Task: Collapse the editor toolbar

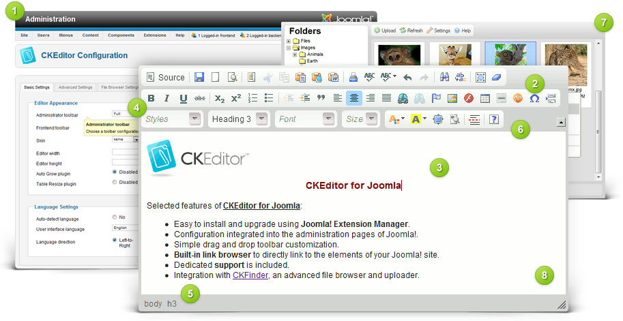Action: 561,122
